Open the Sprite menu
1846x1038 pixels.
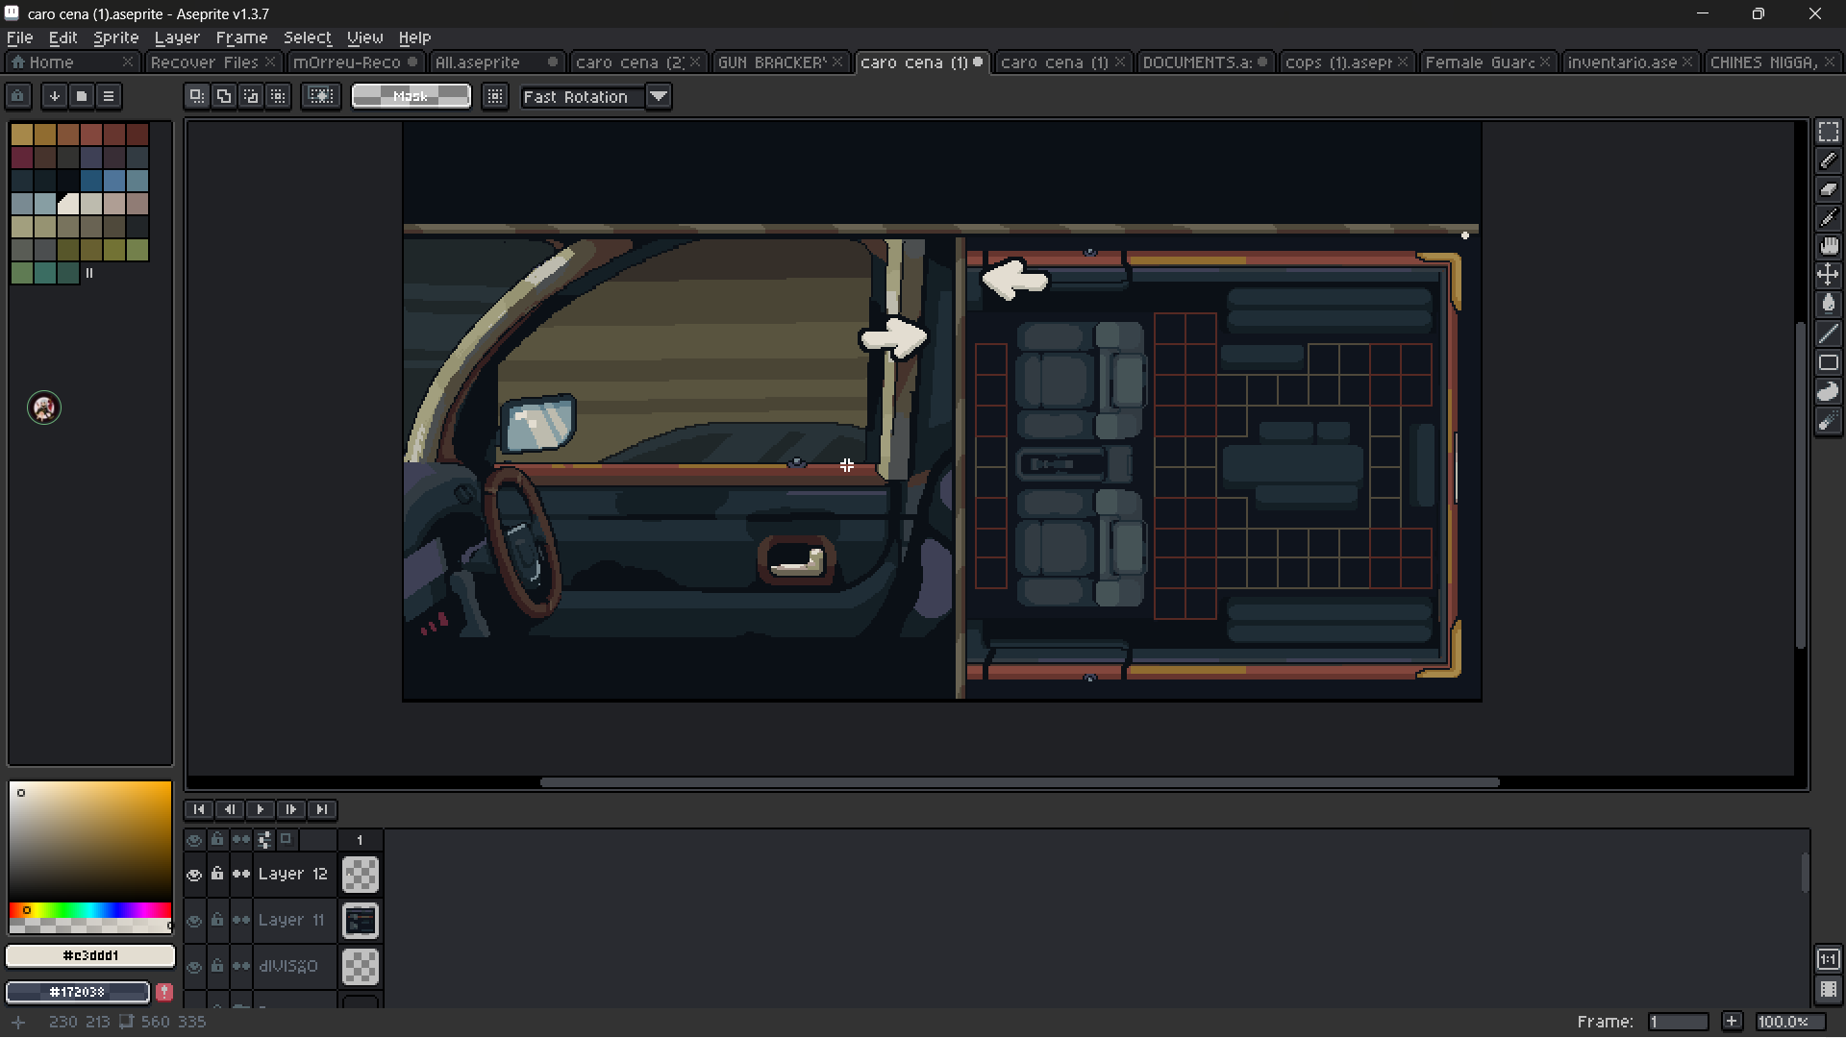(x=115, y=37)
